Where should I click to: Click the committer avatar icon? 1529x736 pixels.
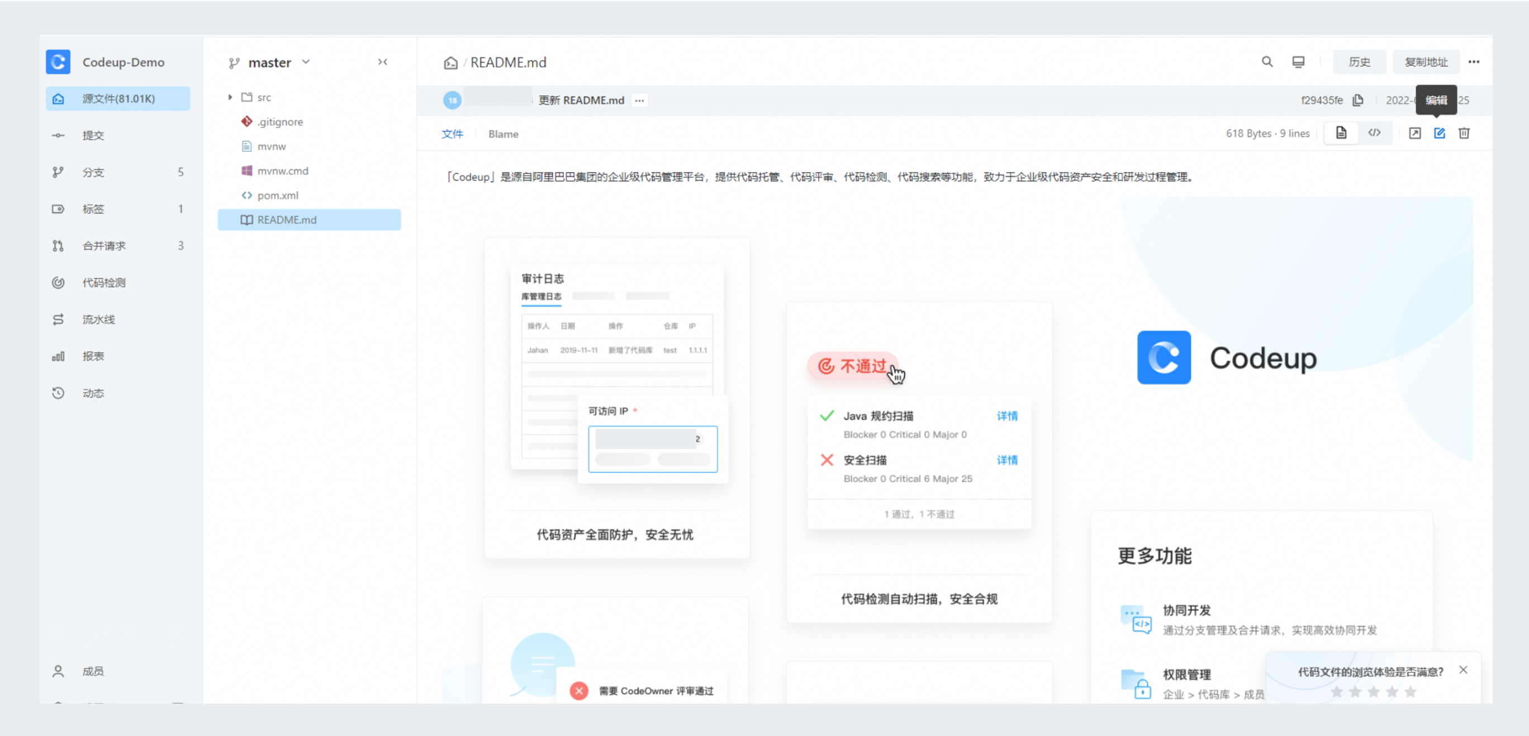tap(452, 100)
